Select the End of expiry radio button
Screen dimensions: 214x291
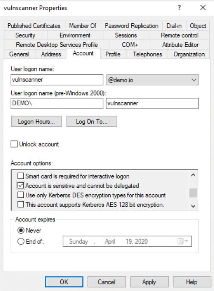coord(21,241)
